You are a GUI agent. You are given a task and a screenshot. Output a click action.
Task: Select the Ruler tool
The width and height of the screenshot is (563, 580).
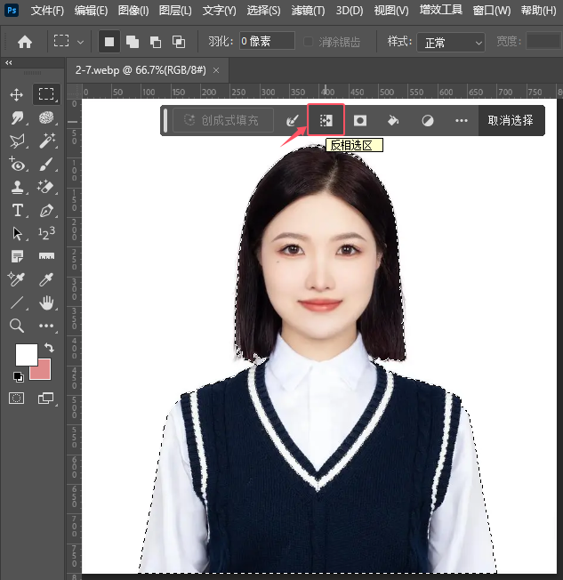pos(46,256)
